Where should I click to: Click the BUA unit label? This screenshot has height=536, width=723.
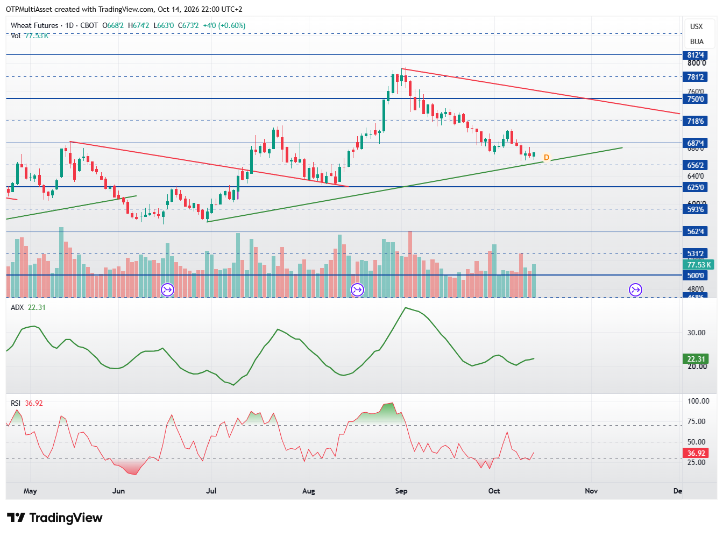pos(697,41)
